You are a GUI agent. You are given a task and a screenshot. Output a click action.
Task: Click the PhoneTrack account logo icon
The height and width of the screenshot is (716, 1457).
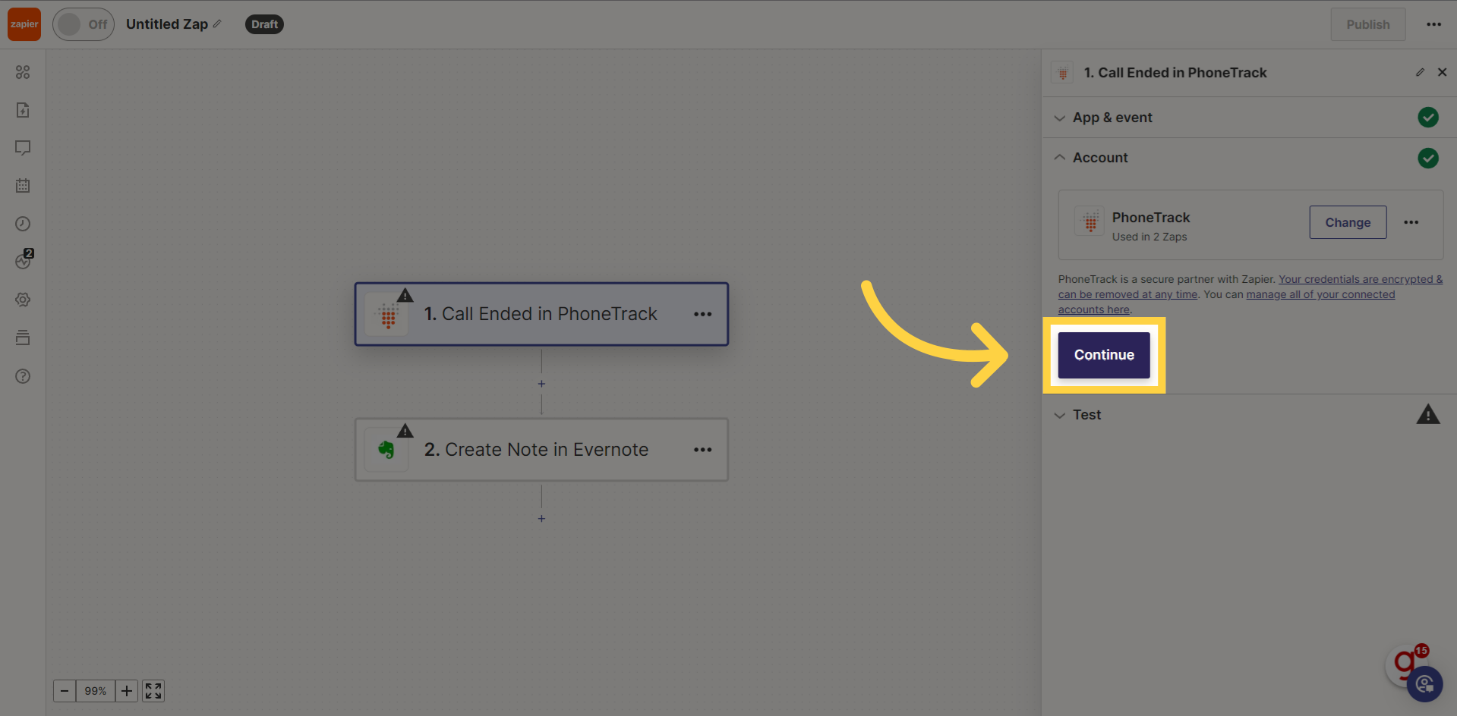pos(1090,221)
